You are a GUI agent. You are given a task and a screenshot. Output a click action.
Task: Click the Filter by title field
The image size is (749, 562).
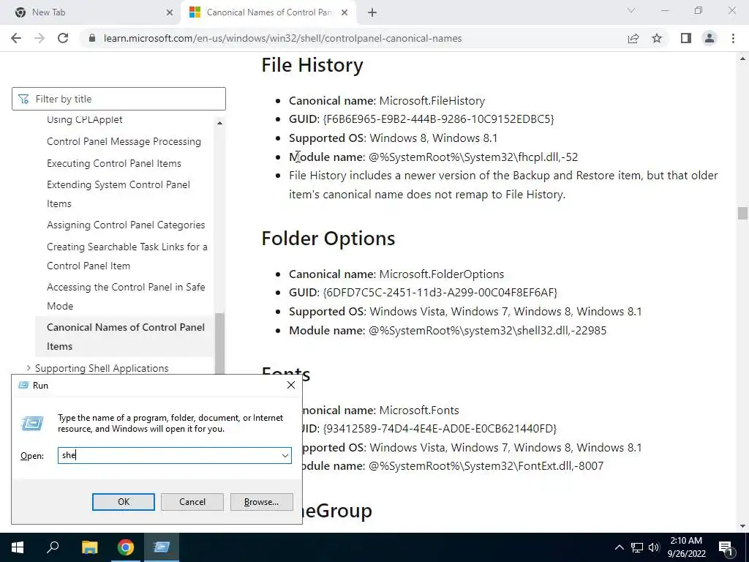[118, 99]
